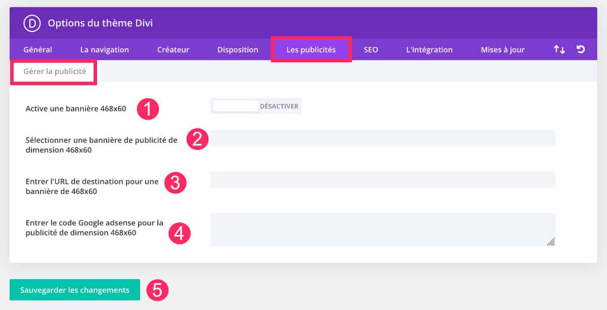This screenshot has height=310, width=607.
Task: Click the 'Entrer l'URL de destination' label
Action: [92, 186]
